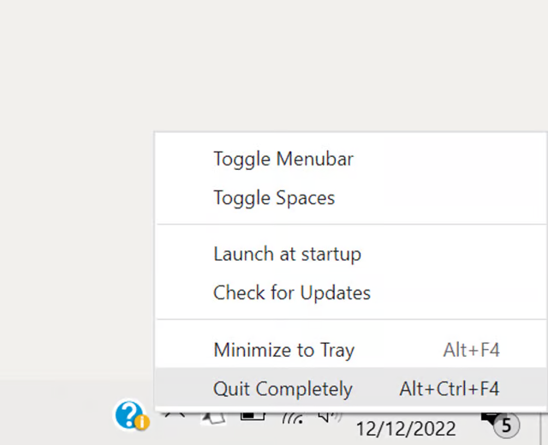Click the orange info badge on help icon
548x445 pixels.
point(142,423)
